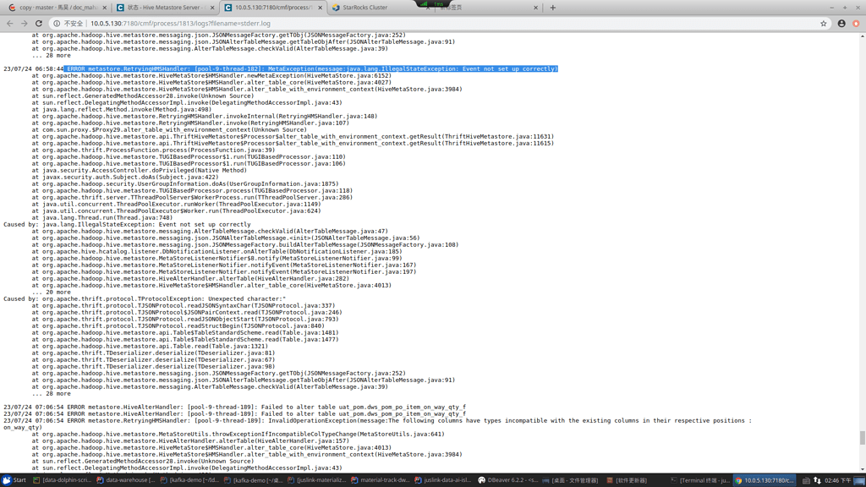Click the address bar showing stderr.log URL
This screenshot has height=487, width=866.
pyautogui.click(x=254, y=24)
